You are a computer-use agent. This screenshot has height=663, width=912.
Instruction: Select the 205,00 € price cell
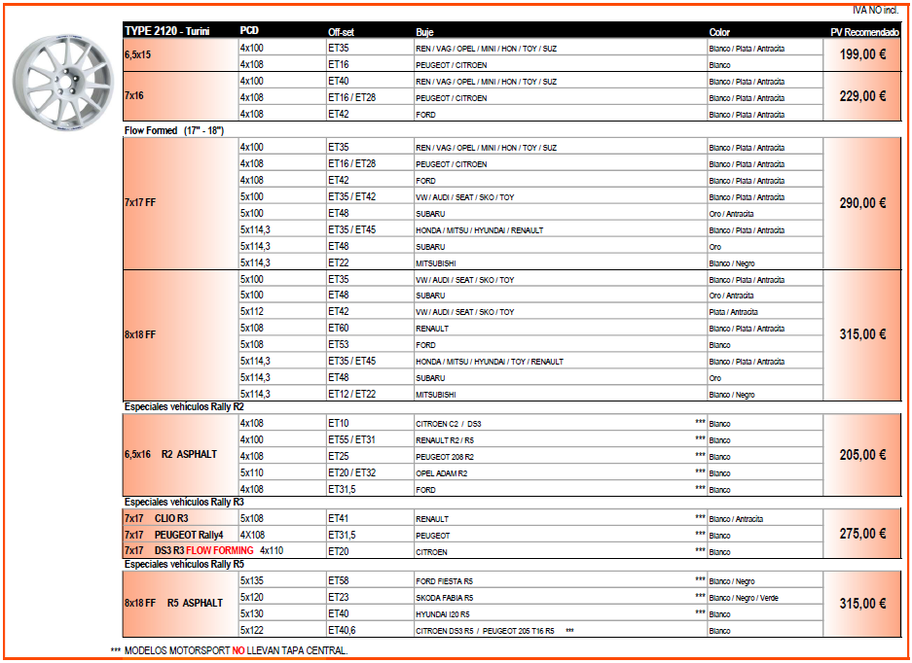click(861, 455)
